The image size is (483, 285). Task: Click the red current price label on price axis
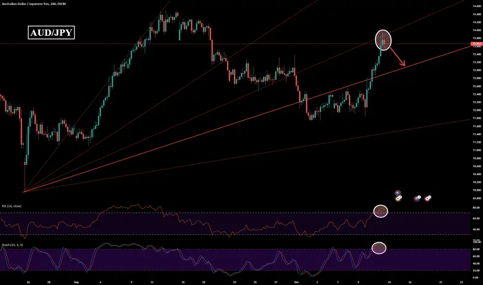coord(477,44)
